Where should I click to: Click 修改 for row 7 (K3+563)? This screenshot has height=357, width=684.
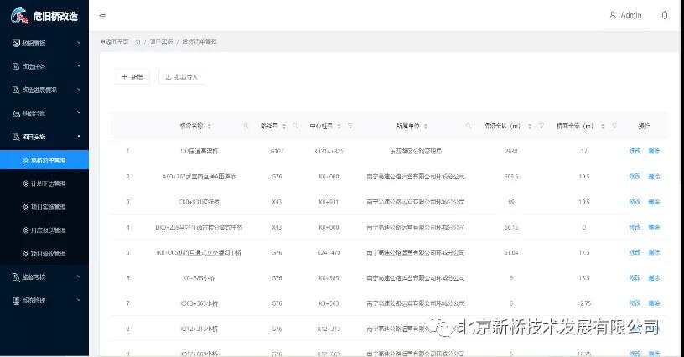click(x=635, y=303)
